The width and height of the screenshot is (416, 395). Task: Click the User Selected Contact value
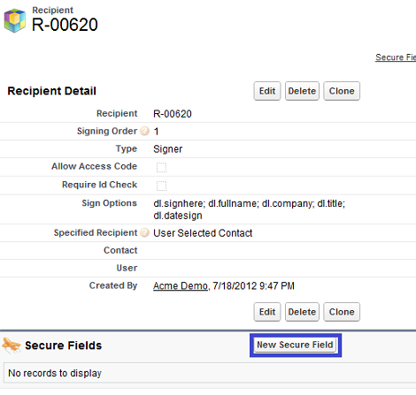(x=203, y=233)
